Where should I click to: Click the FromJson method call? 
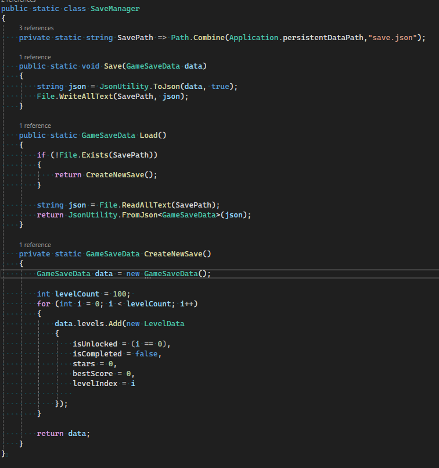tap(139, 215)
